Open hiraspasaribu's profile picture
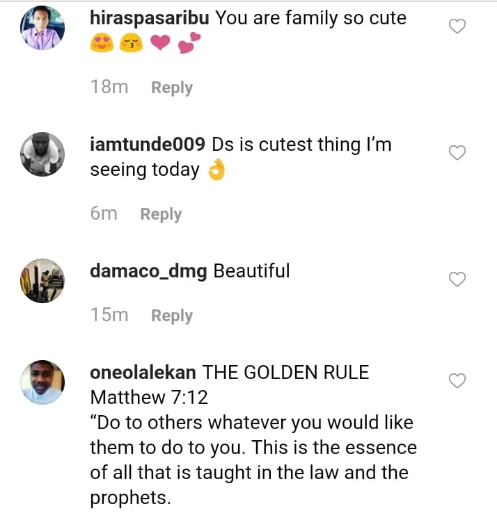This screenshot has height=518, width=497. tap(42, 27)
